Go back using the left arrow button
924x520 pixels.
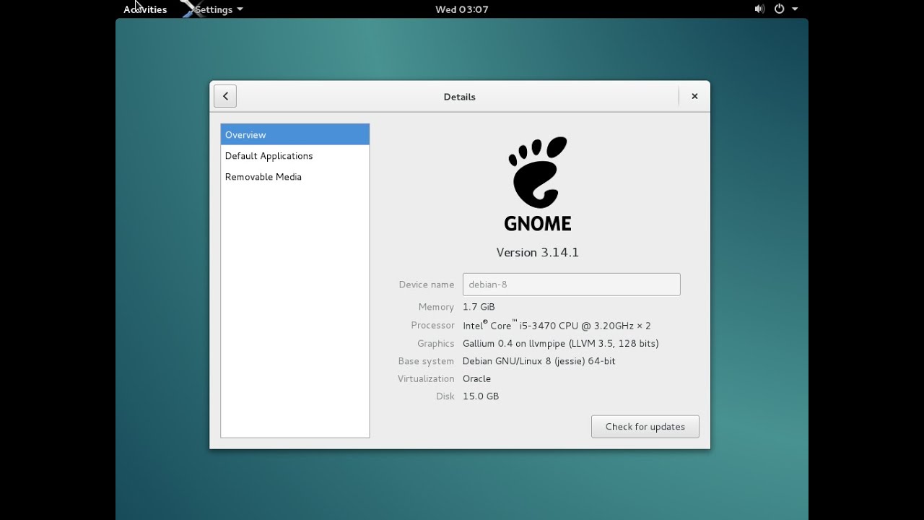pyautogui.click(x=225, y=96)
